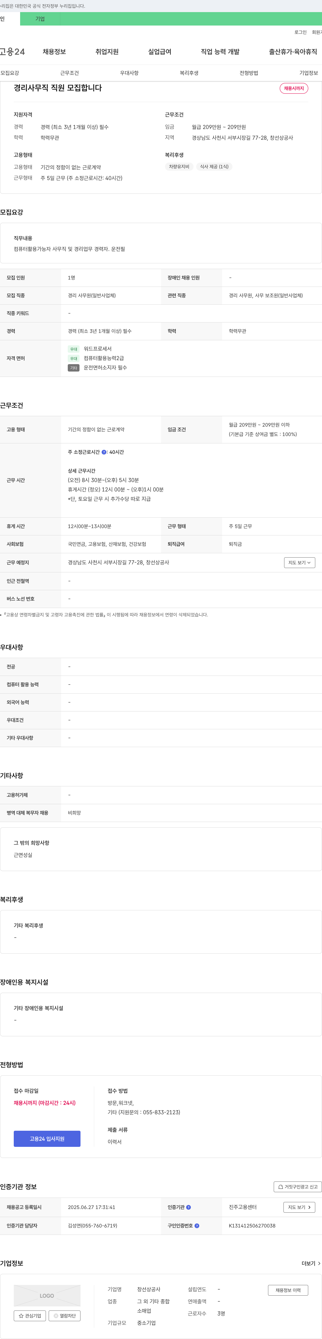Click the 식사 제공 (1식) tag
The height and width of the screenshot is (1339, 322).
[x=214, y=166]
